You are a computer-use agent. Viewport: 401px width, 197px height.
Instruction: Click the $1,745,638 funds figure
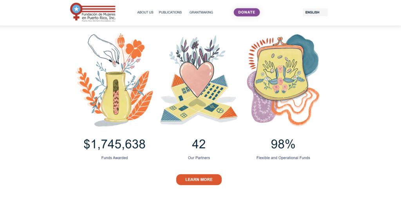[x=115, y=144]
